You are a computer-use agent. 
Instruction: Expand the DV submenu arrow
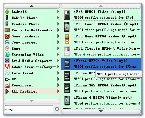[58, 79]
